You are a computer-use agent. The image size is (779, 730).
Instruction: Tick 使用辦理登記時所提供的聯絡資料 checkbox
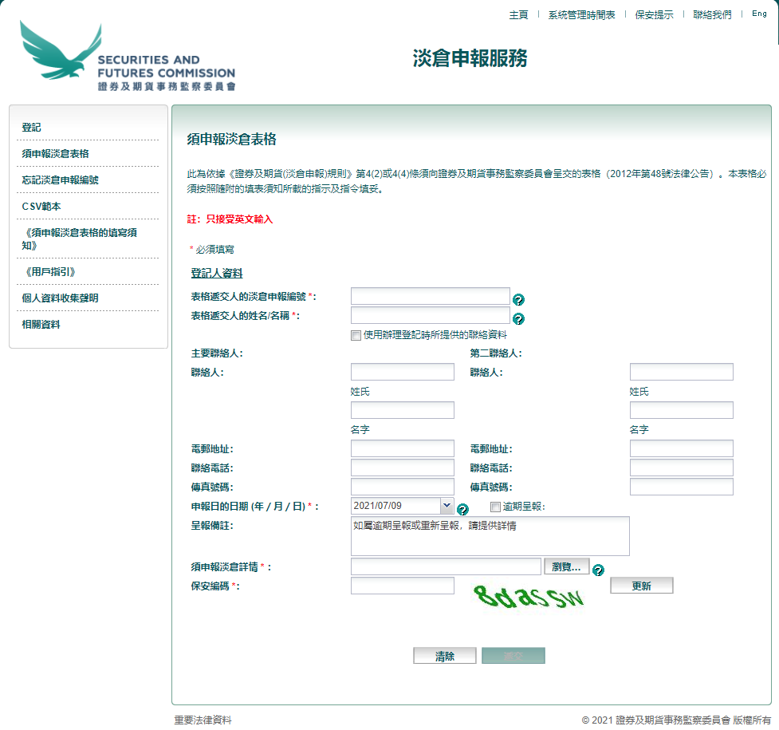click(x=356, y=335)
